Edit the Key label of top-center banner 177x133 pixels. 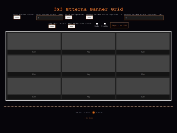(x=88, y=52)
